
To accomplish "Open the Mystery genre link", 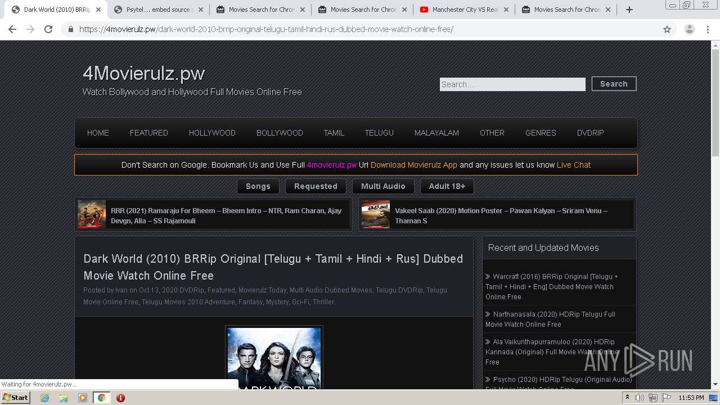I will point(277,302).
